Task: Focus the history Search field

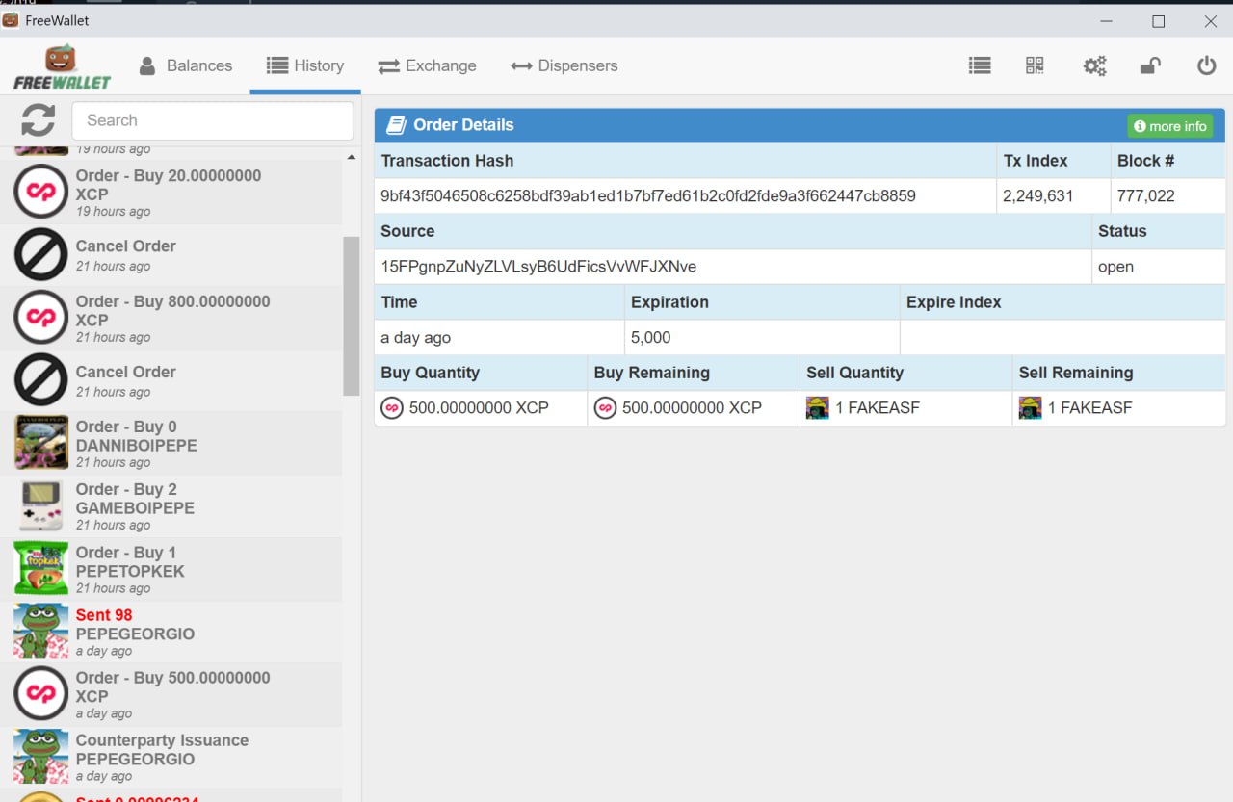Action: pos(213,120)
